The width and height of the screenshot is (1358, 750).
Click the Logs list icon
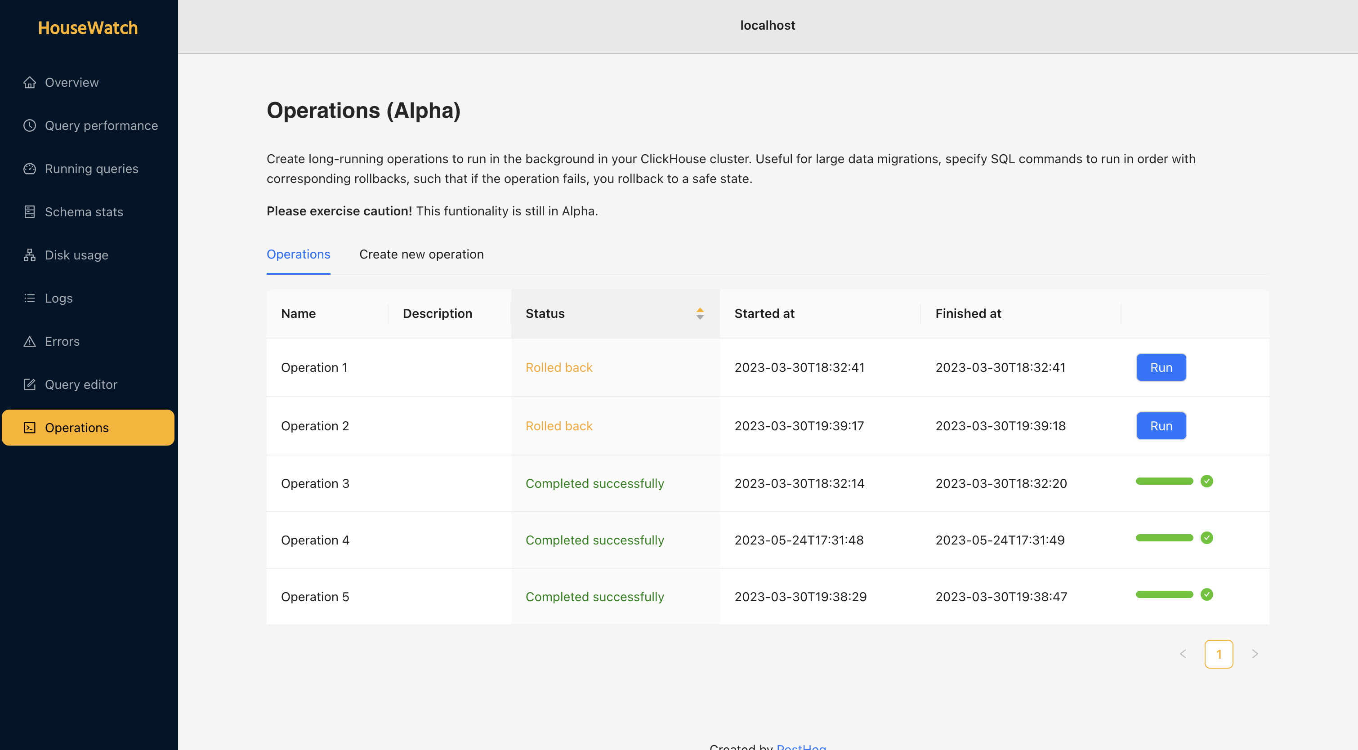(30, 298)
